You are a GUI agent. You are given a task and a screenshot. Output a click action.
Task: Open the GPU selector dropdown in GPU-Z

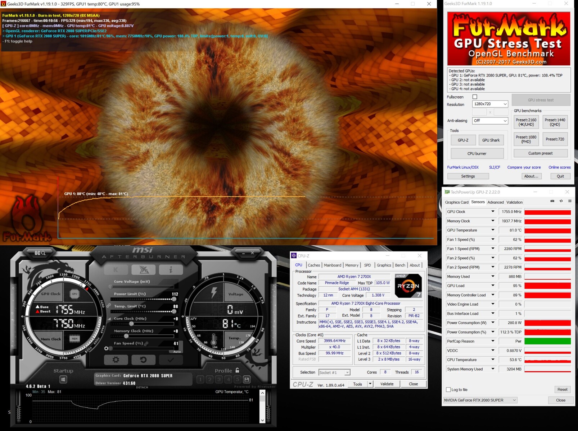click(x=480, y=400)
